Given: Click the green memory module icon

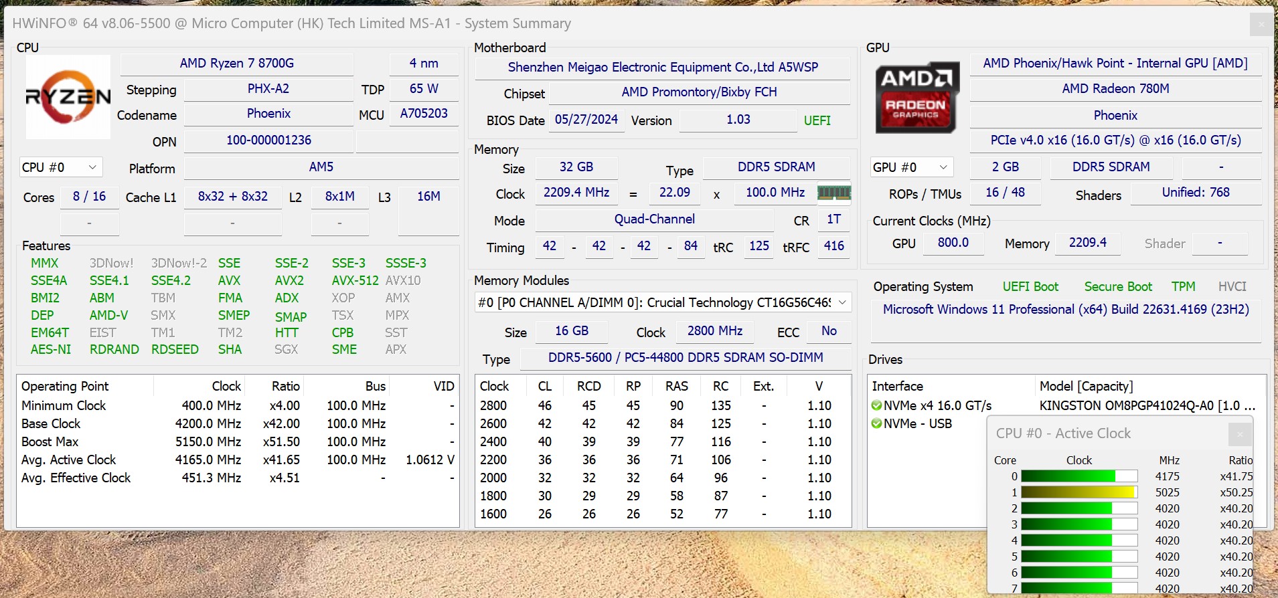Looking at the screenshot, I should (834, 193).
